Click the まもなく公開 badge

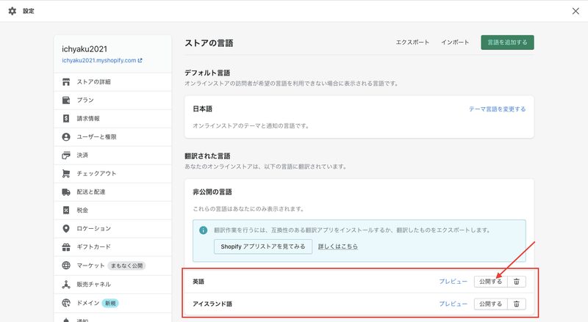[x=126, y=266]
